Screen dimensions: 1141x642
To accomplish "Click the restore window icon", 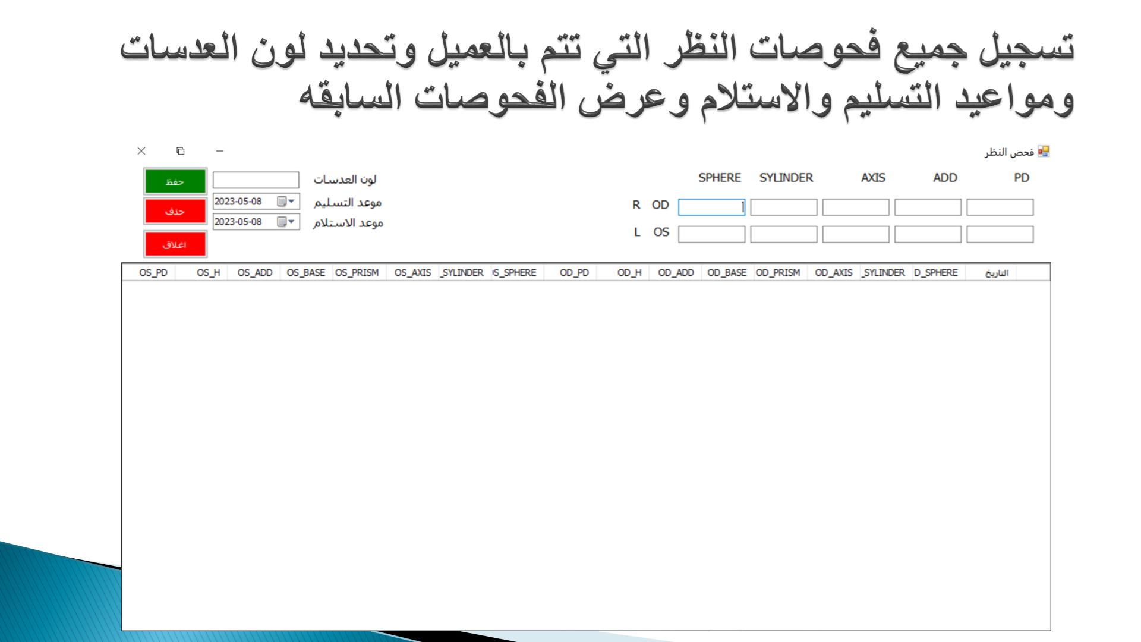I will [181, 151].
